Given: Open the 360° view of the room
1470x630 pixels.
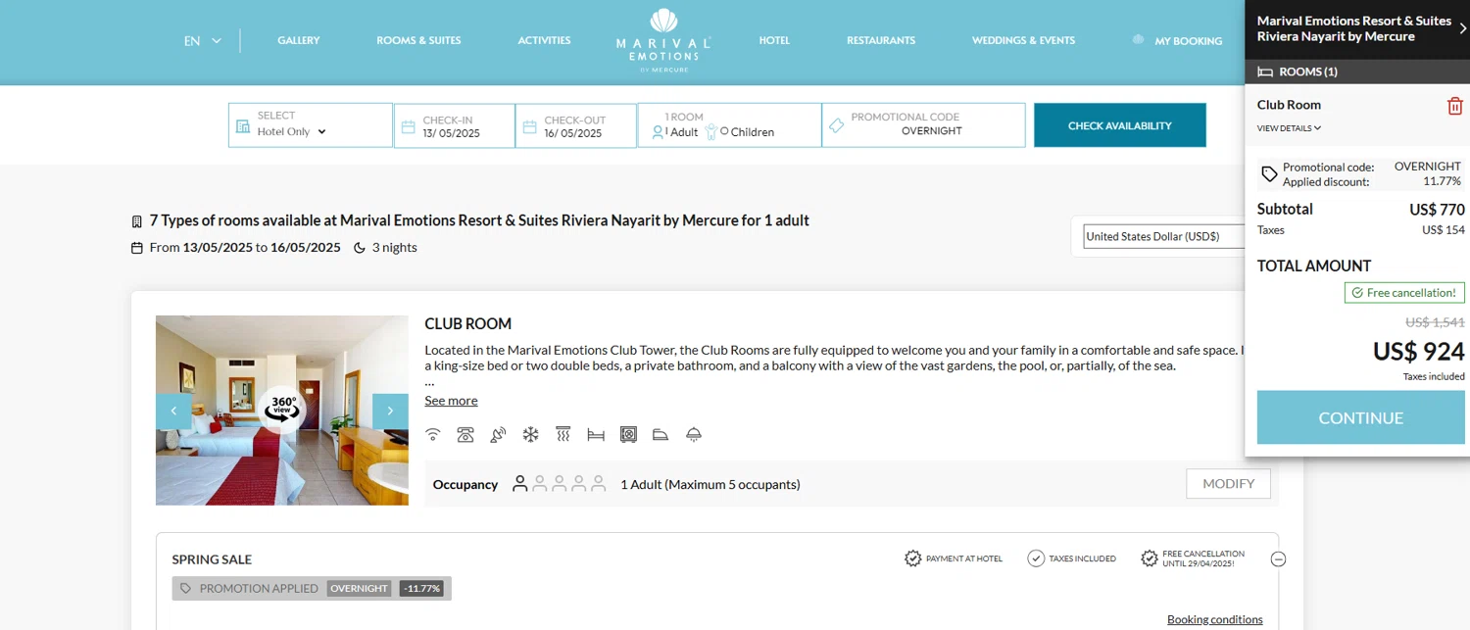Looking at the screenshot, I should click(x=281, y=411).
